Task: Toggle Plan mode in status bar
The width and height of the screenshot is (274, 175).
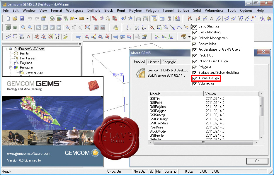Action: [x=159, y=171]
